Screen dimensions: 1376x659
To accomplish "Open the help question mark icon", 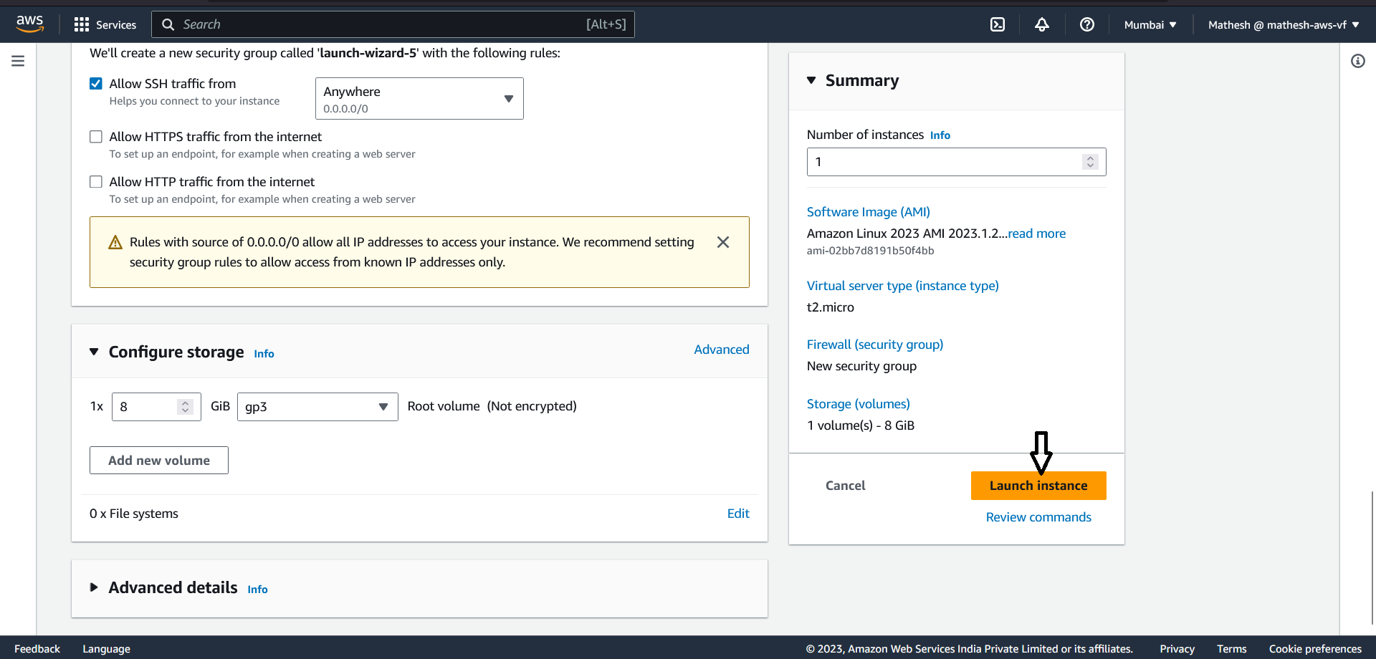I will [1086, 24].
